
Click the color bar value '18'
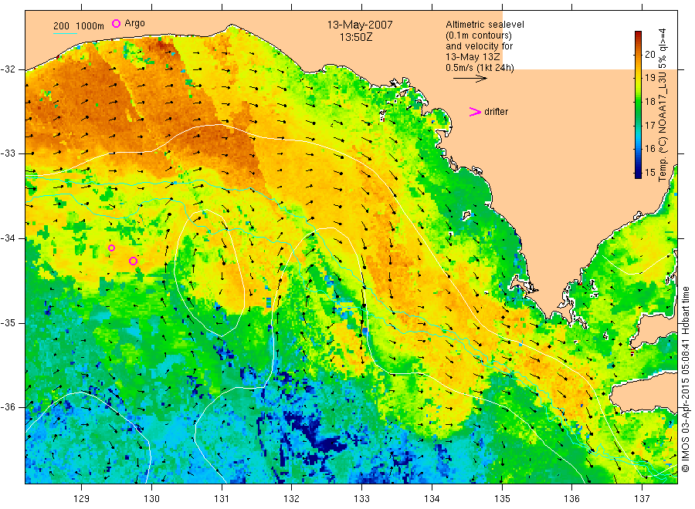[x=649, y=101]
